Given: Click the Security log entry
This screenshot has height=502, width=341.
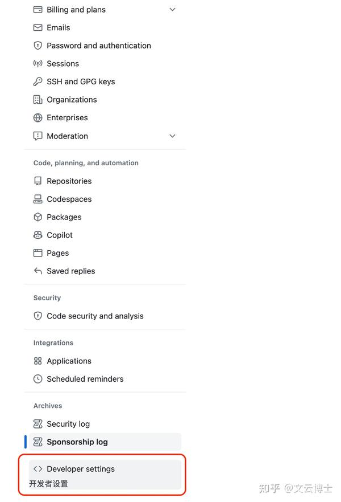Looking at the screenshot, I should pyautogui.click(x=68, y=424).
